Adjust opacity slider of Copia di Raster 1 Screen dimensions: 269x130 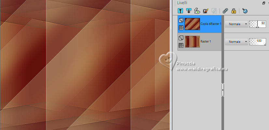pos(258,24)
